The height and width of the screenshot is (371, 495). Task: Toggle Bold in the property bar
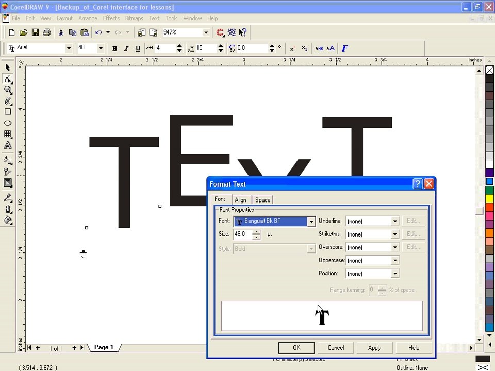[114, 48]
